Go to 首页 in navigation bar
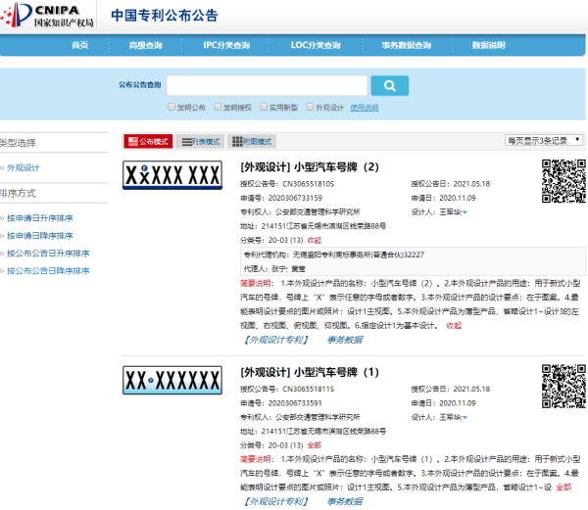Screen dimensions: 588x510 (80, 45)
